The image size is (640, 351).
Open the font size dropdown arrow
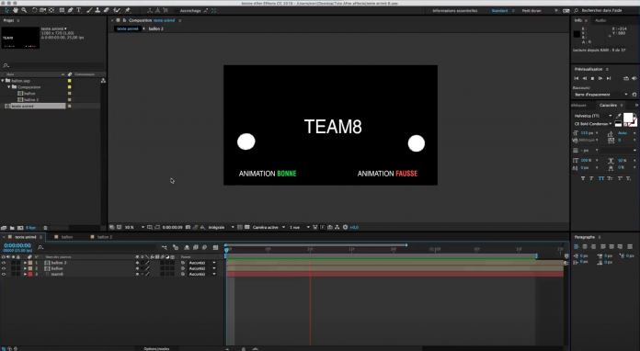pyautogui.click(x=597, y=133)
